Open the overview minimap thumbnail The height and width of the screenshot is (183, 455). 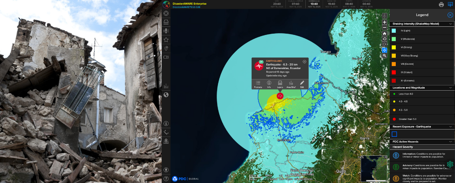tap(374, 169)
